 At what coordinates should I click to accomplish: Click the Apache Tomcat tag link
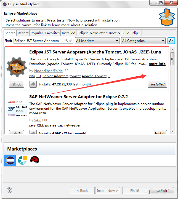pyautogui.click(x=94, y=76)
